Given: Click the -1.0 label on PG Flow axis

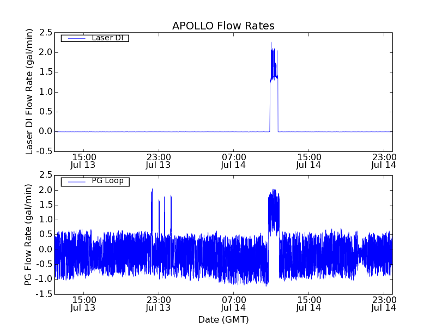Looking at the screenshot, I should 44,279.
